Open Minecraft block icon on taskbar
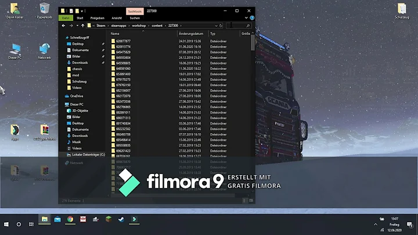The image size is (418, 235). [109, 219]
